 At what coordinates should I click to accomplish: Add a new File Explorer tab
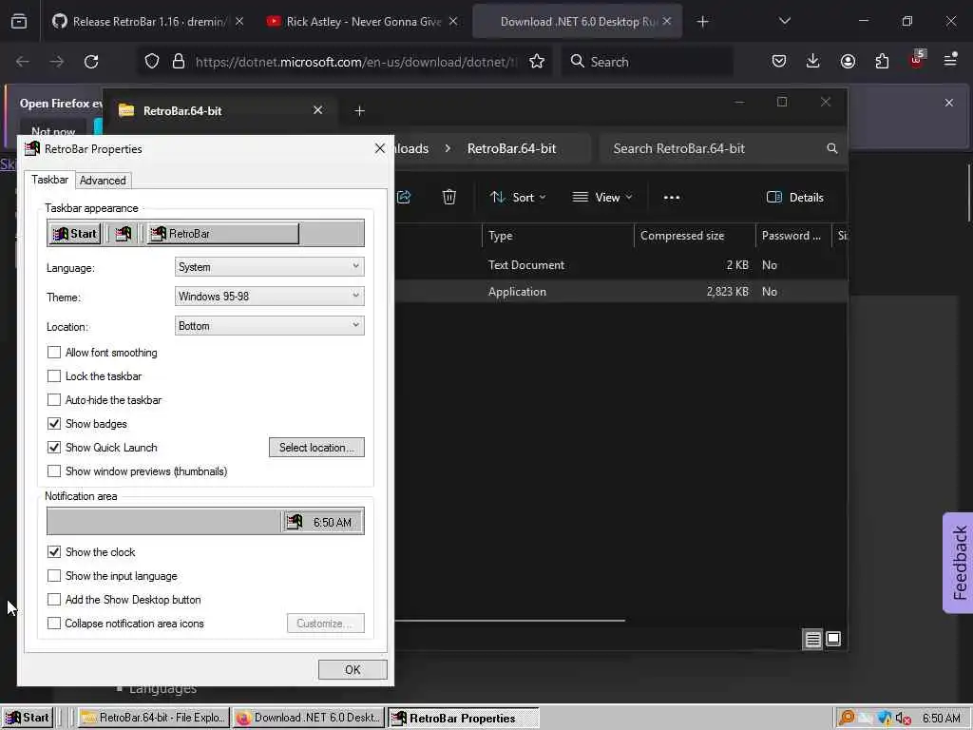(x=359, y=111)
